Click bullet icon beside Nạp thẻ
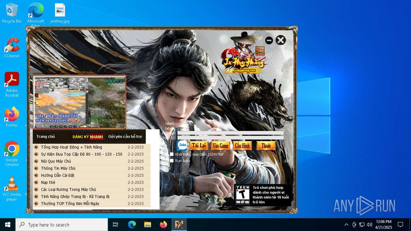The height and width of the screenshot is (231, 411). [36, 183]
